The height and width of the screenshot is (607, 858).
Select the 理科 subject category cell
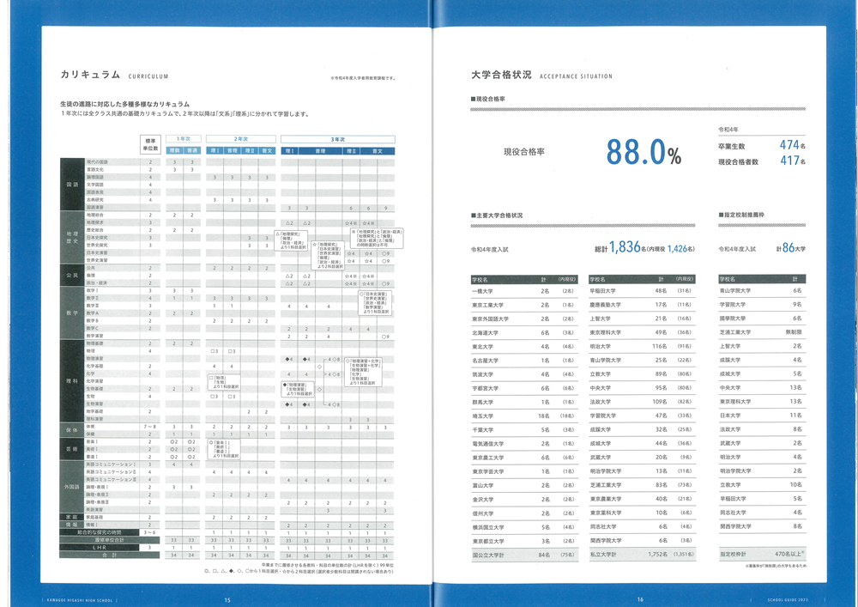tap(72, 381)
